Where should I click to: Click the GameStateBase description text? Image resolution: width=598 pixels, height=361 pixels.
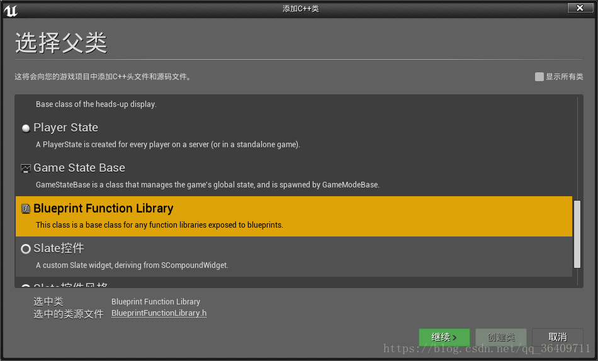(208, 185)
